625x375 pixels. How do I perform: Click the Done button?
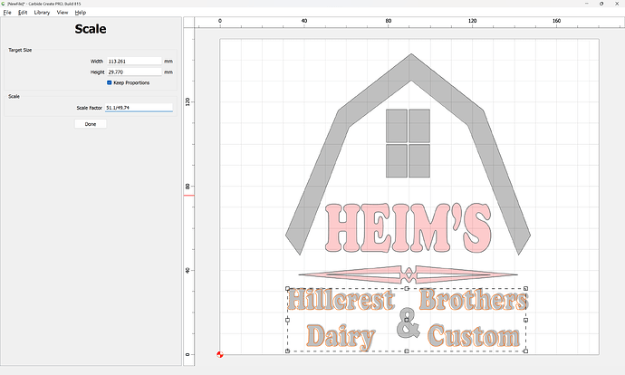click(91, 124)
